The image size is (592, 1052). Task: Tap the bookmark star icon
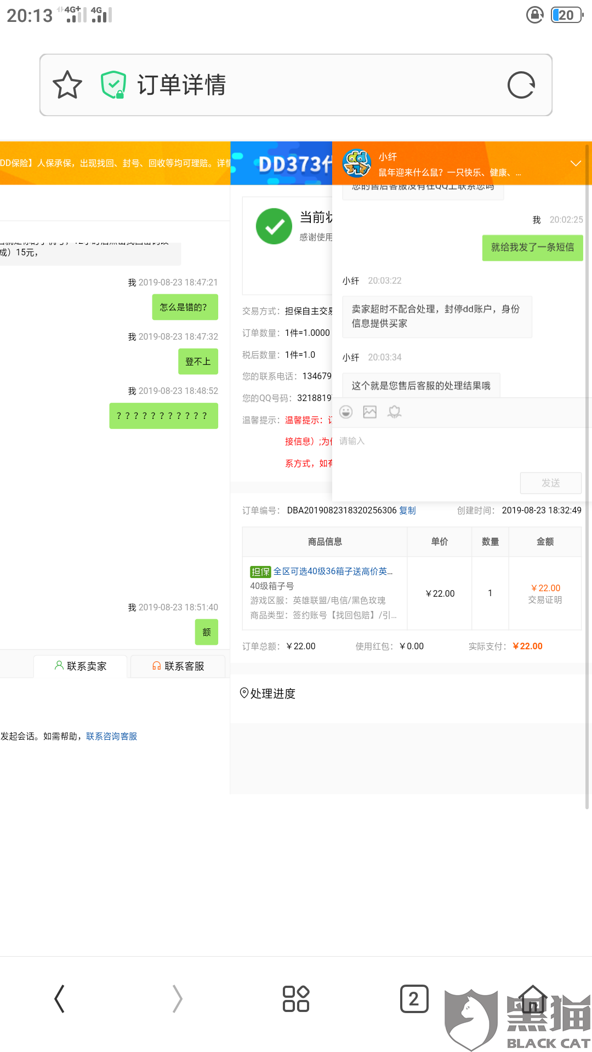pos(67,85)
